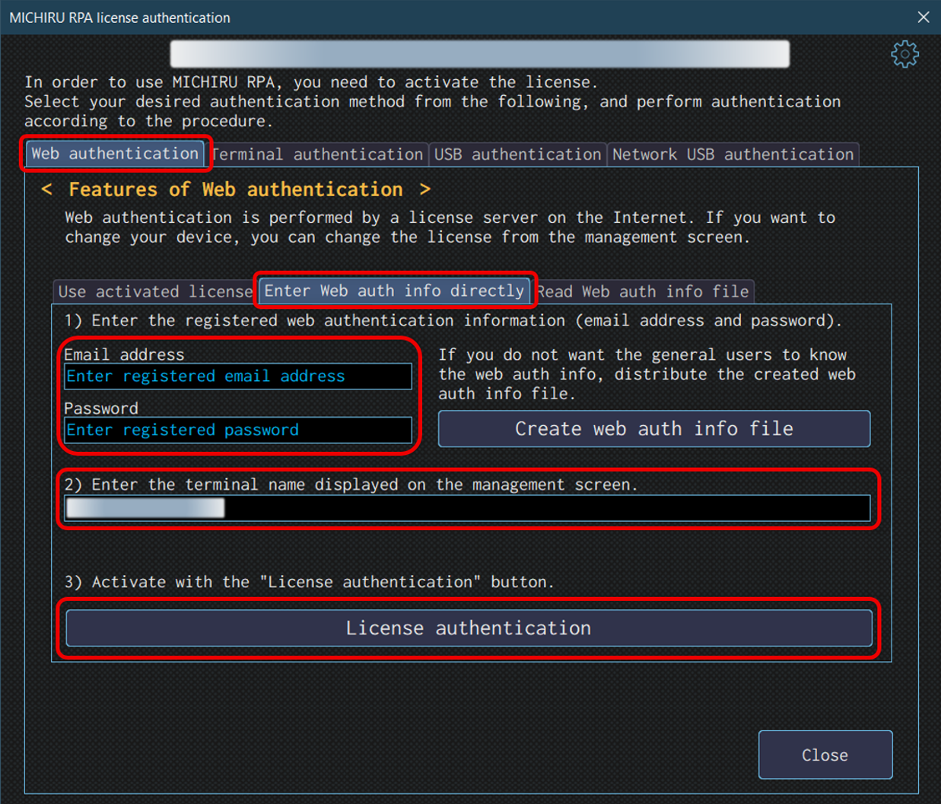Image resolution: width=941 pixels, height=804 pixels.
Task: Click the step 3 Activate instruction text
Action: 309,582
